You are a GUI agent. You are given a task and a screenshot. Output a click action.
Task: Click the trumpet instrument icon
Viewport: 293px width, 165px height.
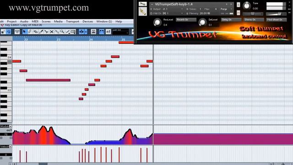click(143, 11)
